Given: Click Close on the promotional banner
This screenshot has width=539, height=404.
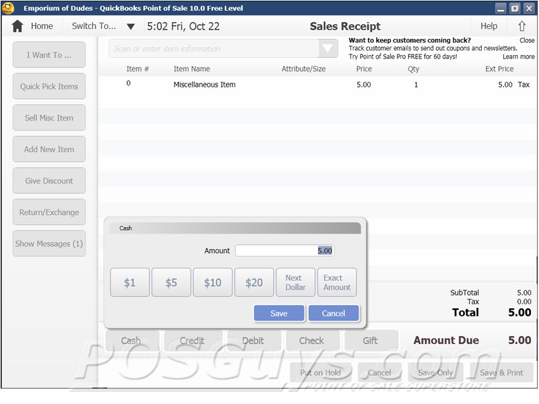Looking at the screenshot, I should [x=527, y=40].
